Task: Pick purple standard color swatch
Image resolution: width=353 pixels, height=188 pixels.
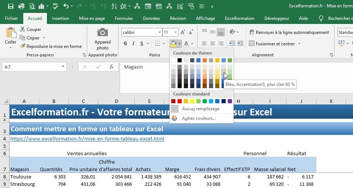Action: 230,101
